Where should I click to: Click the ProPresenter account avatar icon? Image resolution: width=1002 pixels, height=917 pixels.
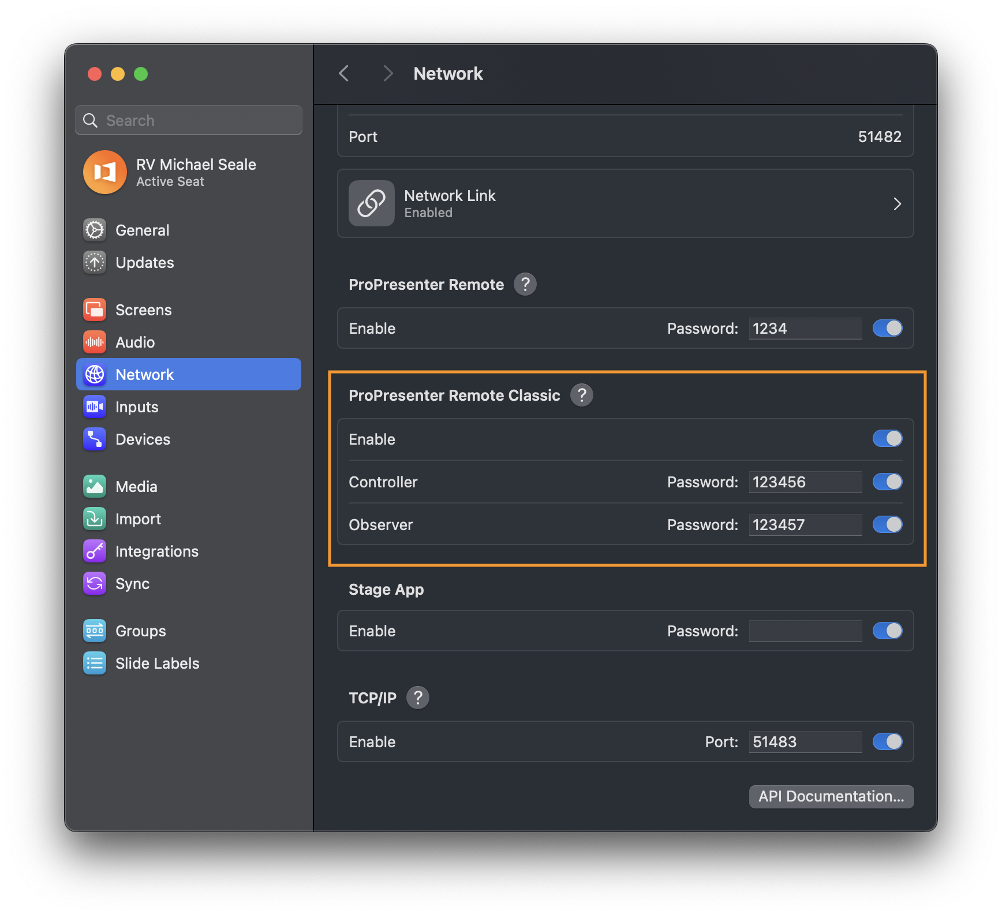(x=105, y=172)
